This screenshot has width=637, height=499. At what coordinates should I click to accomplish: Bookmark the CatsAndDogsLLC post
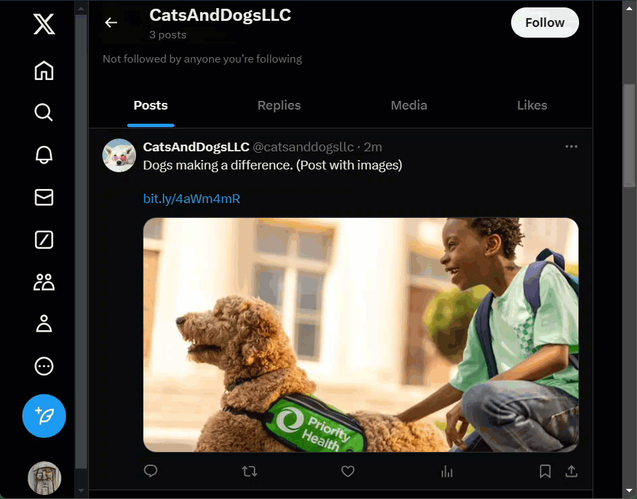(545, 471)
